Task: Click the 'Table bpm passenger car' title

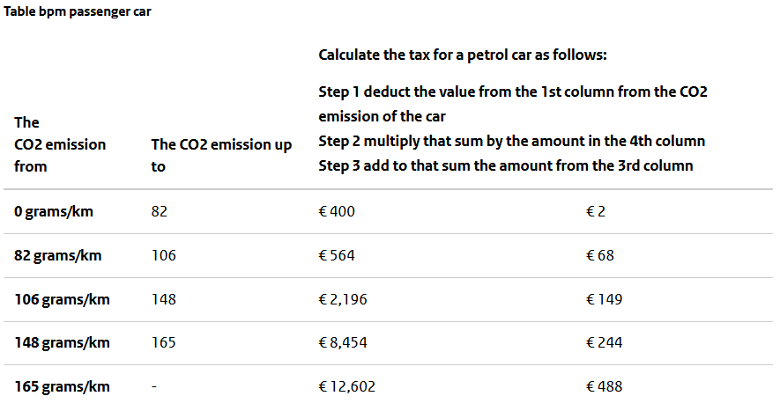Action: click(77, 11)
